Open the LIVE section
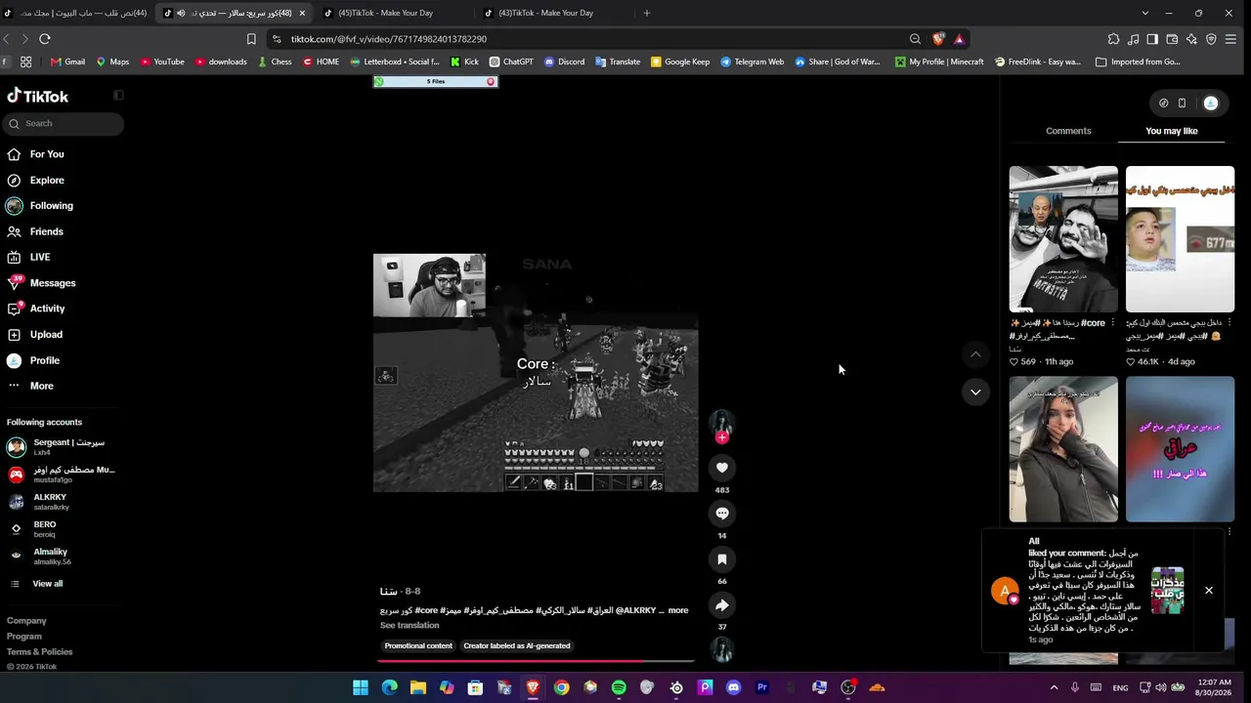Viewport: 1251px width, 703px height. point(40,257)
